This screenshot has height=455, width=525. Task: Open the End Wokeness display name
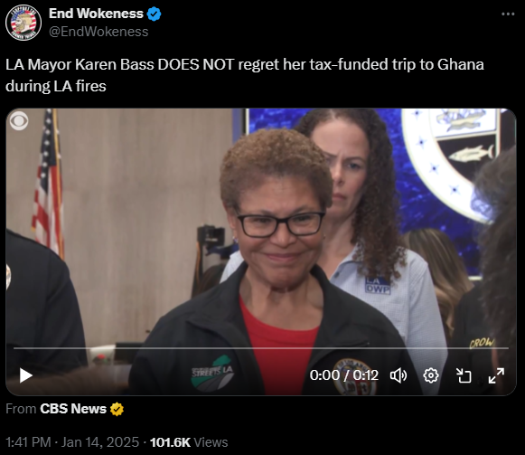(96, 14)
